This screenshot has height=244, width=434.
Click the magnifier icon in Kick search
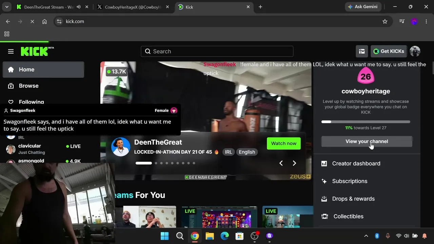click(x=147, y=52)
